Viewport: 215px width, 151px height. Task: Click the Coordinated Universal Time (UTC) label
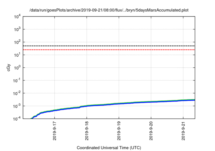coord(109,148)
